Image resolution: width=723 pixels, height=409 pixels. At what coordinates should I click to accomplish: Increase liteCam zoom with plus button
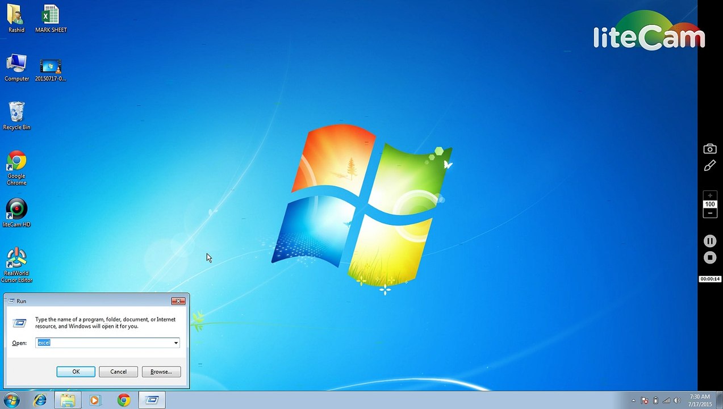click(710, 195)
